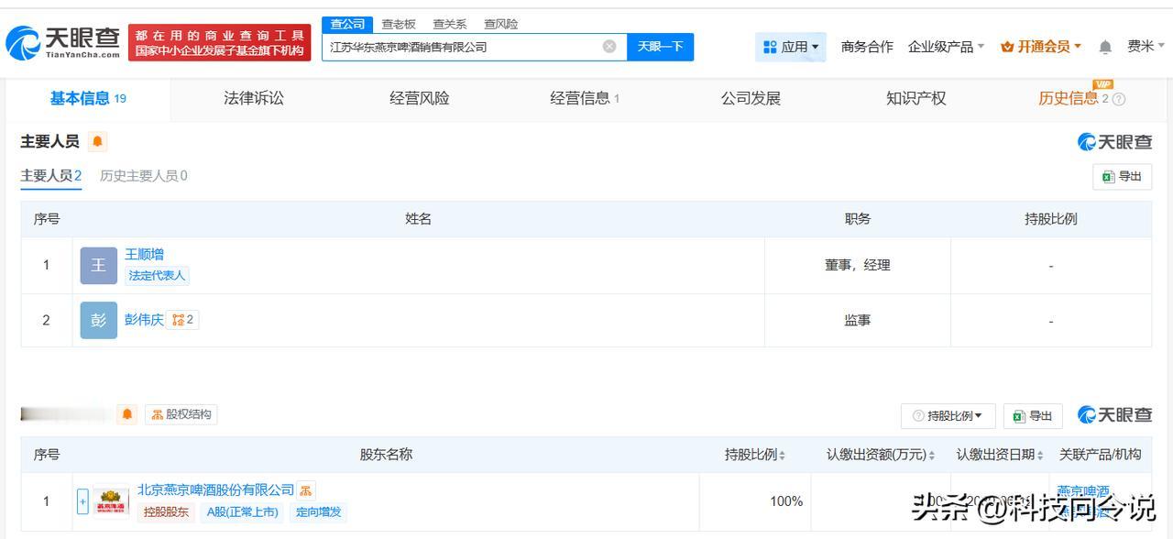Select the 公司发展 tab
Image resolution: width=1173 pixels, height=539 pixels.
[x=751, y=99]
